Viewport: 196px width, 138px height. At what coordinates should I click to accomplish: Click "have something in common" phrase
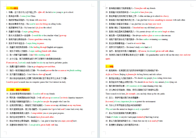point(161,20)
